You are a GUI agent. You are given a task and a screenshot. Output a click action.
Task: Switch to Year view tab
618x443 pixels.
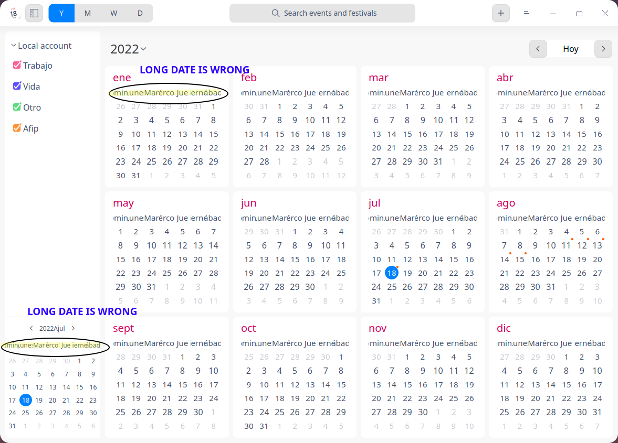point(61,13)
